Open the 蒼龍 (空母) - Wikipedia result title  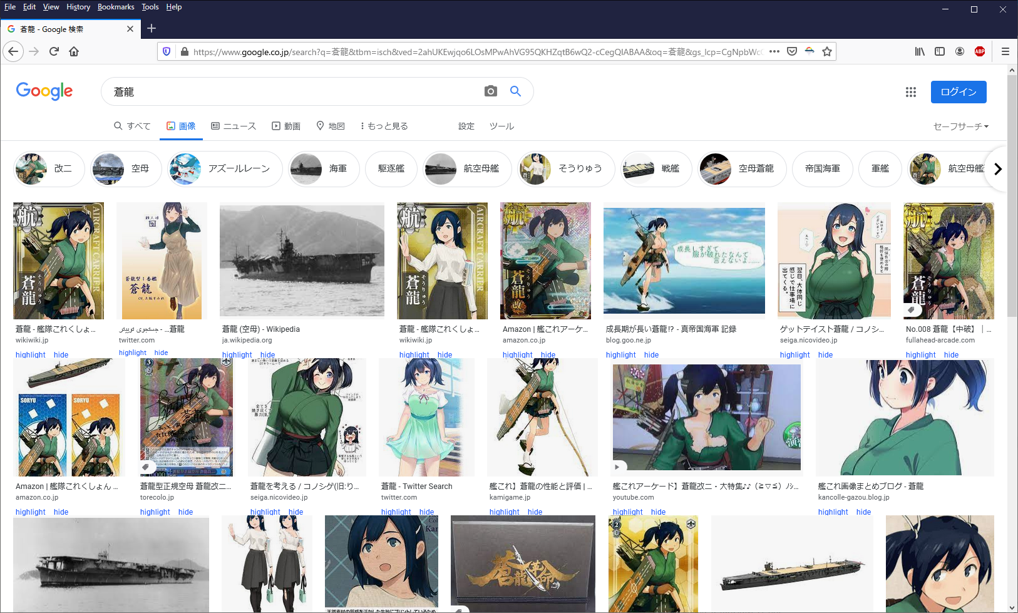click(260, 329)
